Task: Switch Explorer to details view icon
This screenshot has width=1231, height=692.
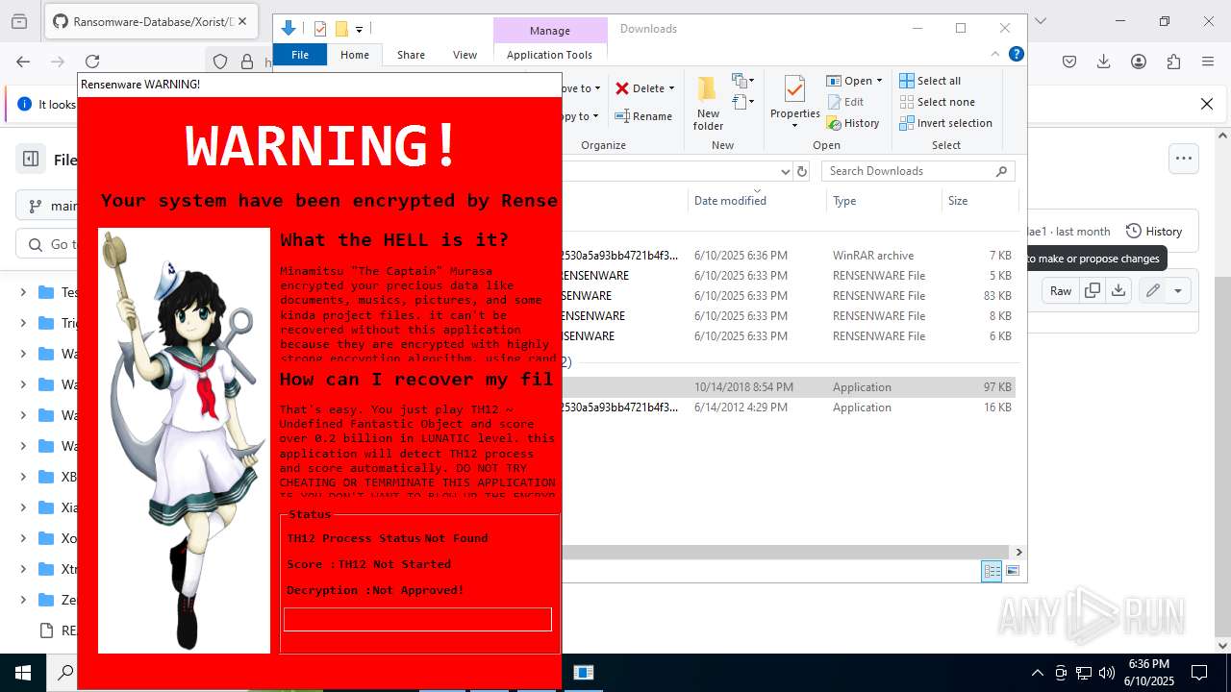Action: coord(992,571)
